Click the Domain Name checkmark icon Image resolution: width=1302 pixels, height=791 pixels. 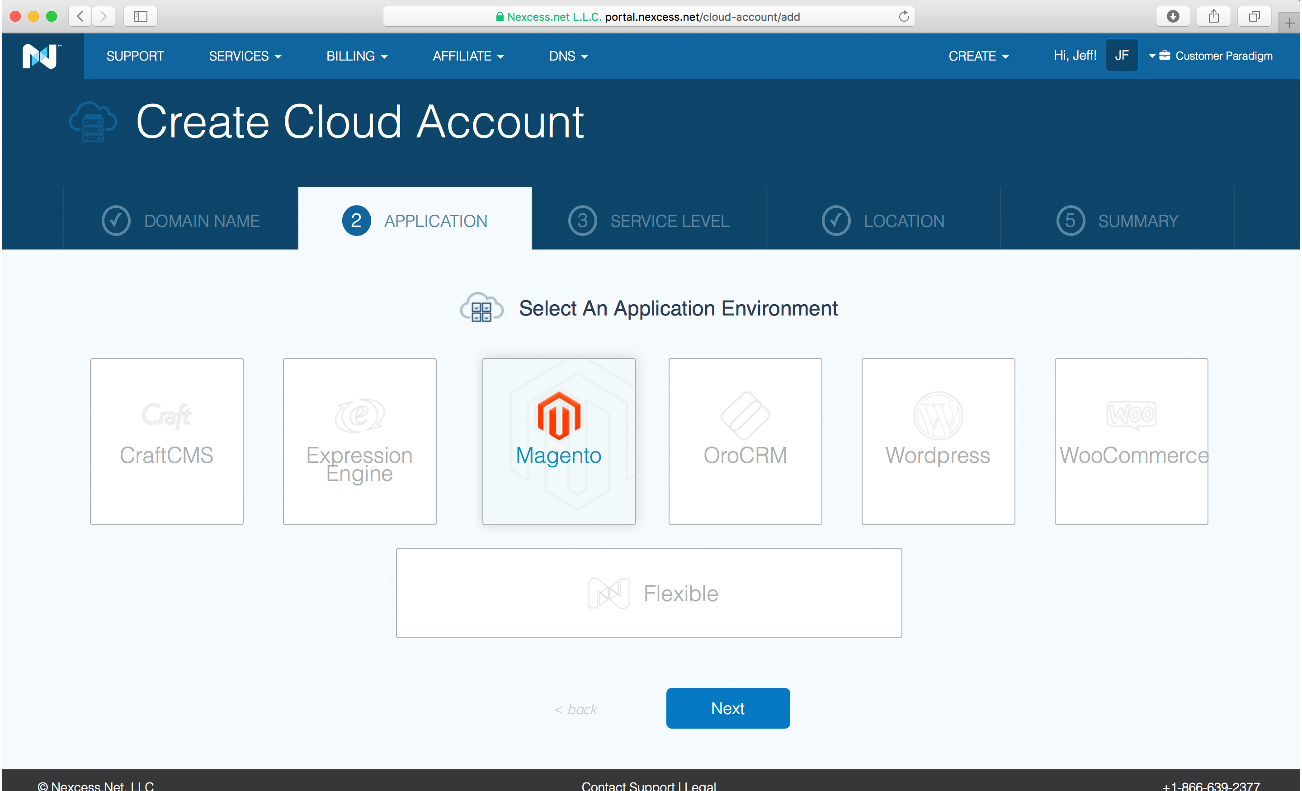point(116,220)
